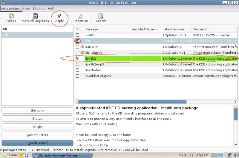239x158 pixels.
Task: Open the Search toolbar icon
Action: click(x=101, y=16)
